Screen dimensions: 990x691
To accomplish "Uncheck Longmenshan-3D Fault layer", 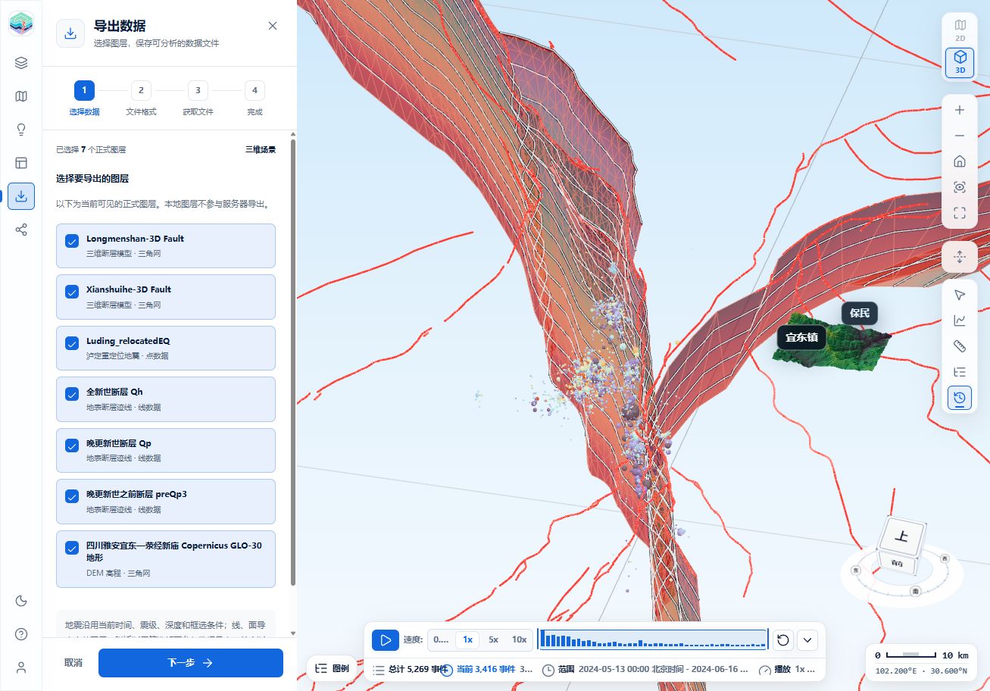I will click(x=72, y=241).
